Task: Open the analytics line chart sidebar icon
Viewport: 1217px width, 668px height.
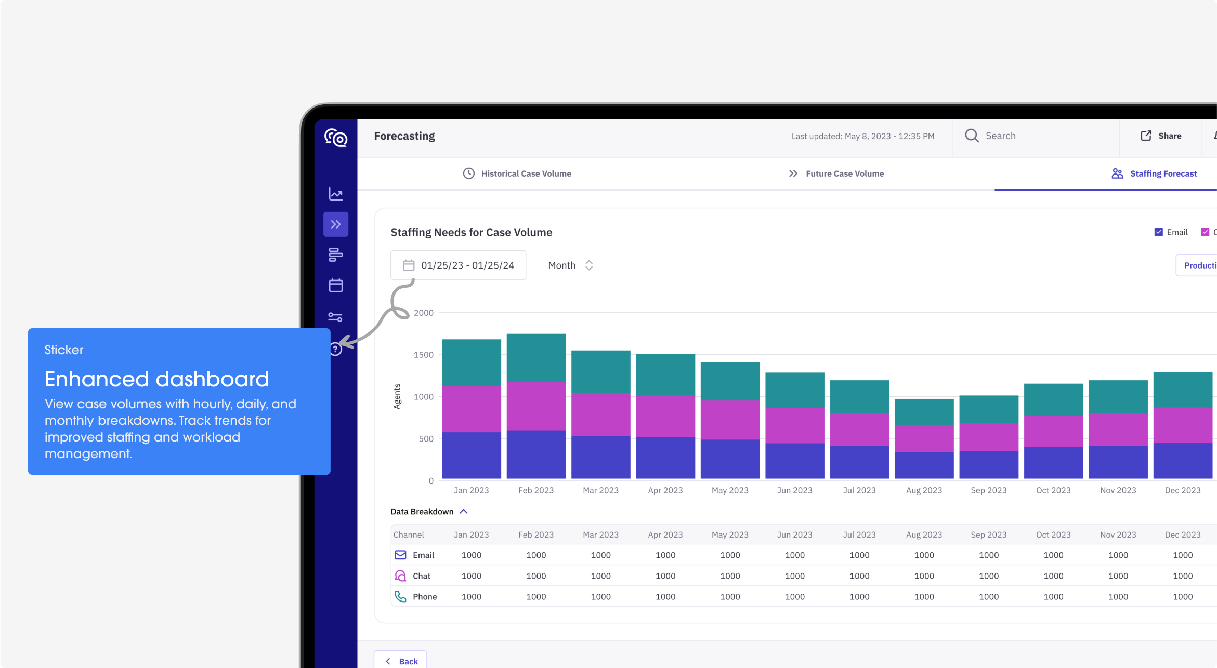Action: coord(336,194)
